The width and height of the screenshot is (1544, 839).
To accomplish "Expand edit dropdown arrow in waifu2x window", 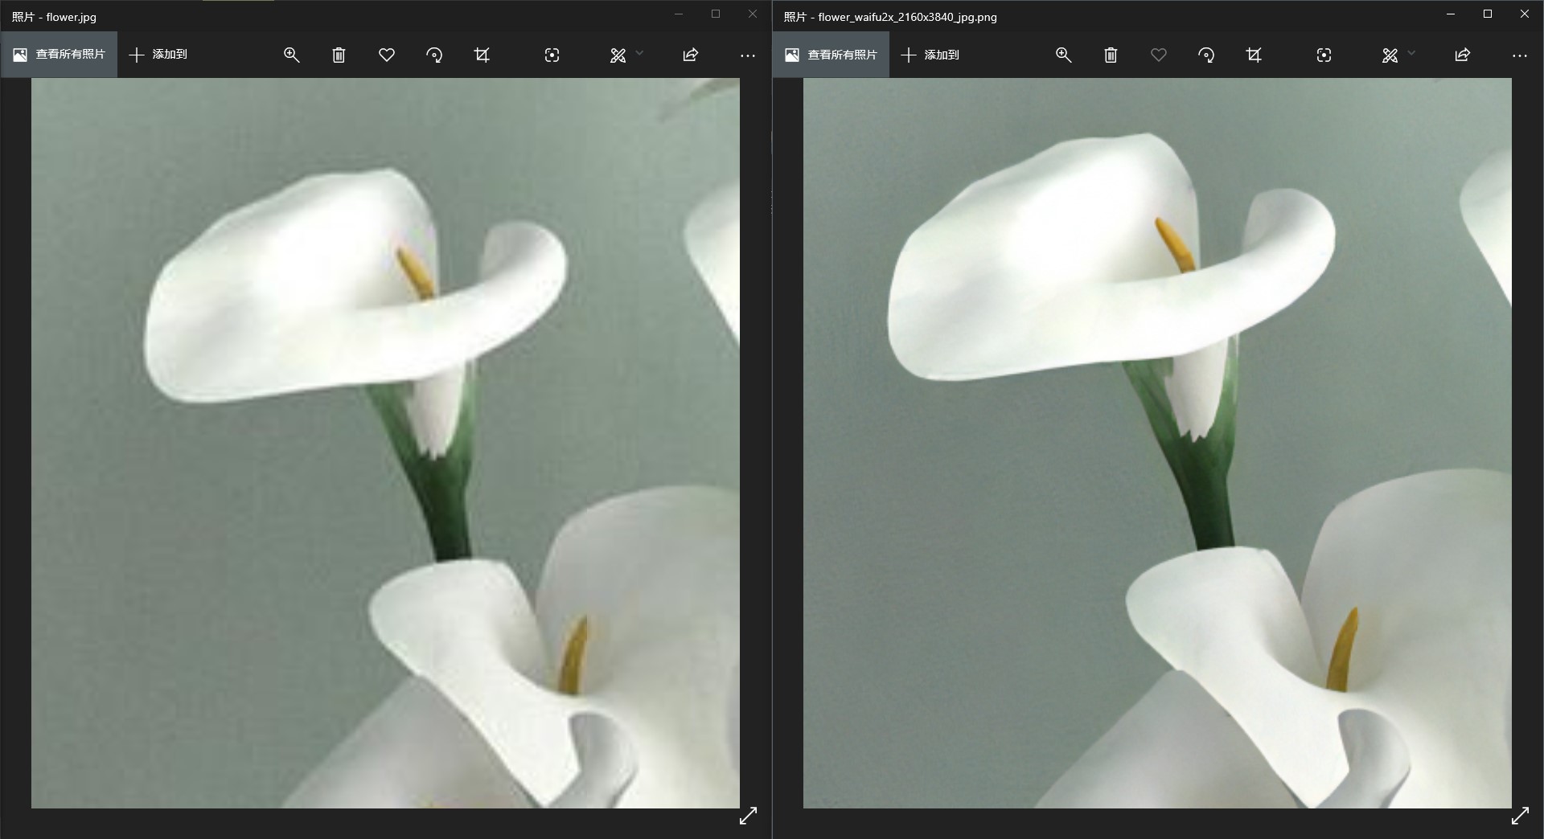I will coord(1412,54).
